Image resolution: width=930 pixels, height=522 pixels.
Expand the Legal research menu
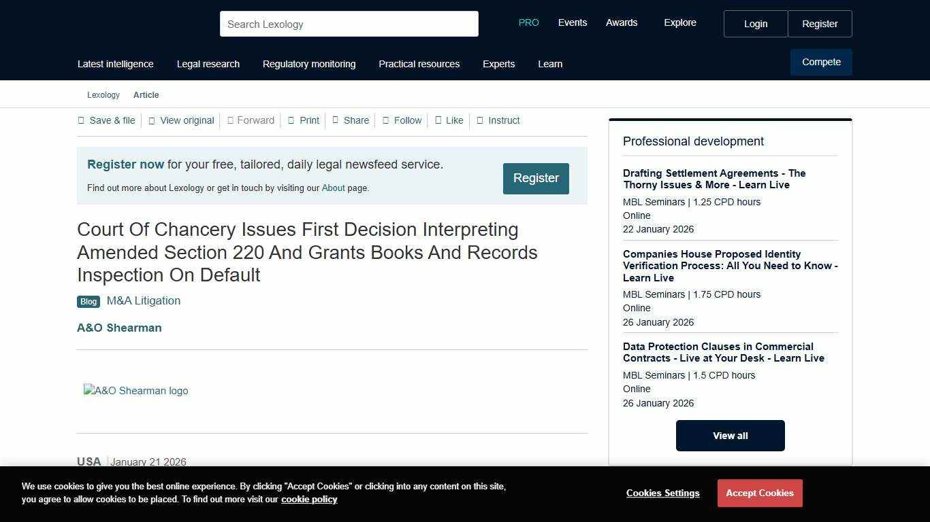208,64
